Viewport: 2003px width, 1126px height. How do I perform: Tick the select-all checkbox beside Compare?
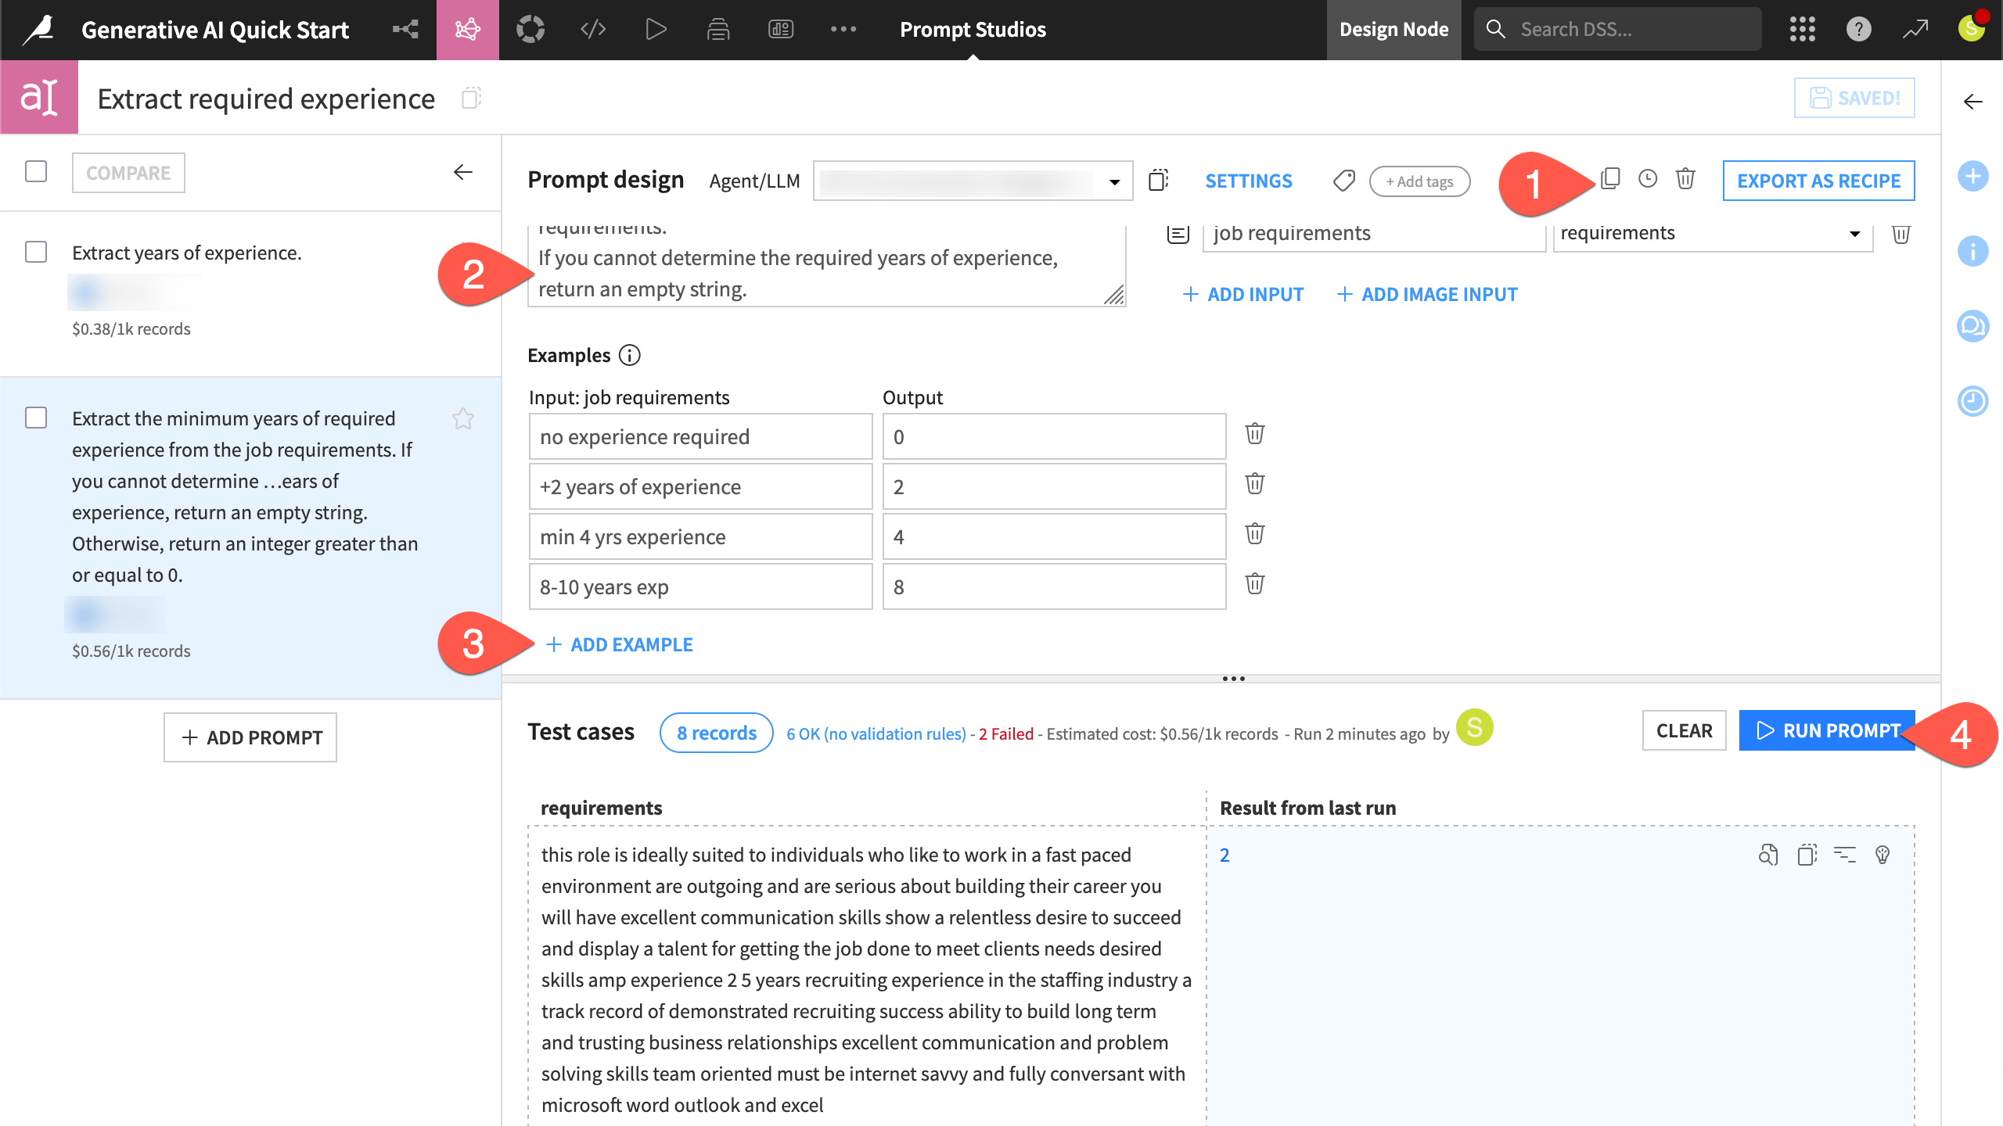(x=34, y=172)
